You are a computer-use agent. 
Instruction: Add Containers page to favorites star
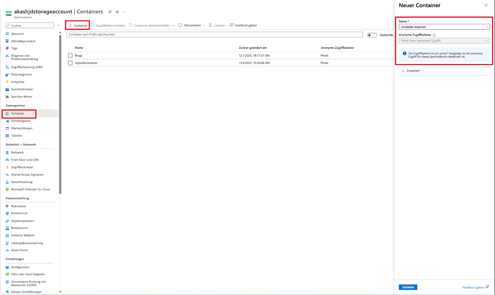tap(118, 11)
